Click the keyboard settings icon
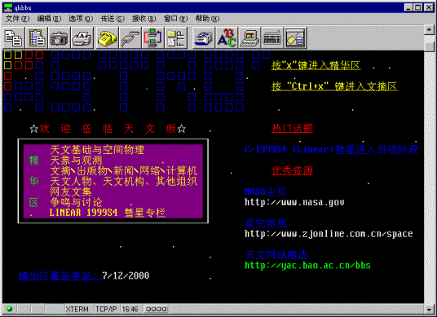 272,37
